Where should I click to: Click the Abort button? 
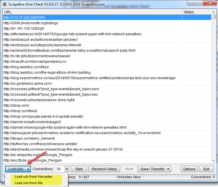pyautogui.click(x=129, y=169)
